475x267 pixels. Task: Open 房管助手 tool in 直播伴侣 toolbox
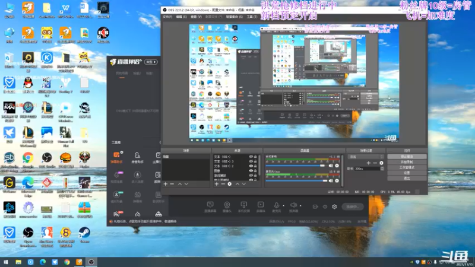[137, 157]
